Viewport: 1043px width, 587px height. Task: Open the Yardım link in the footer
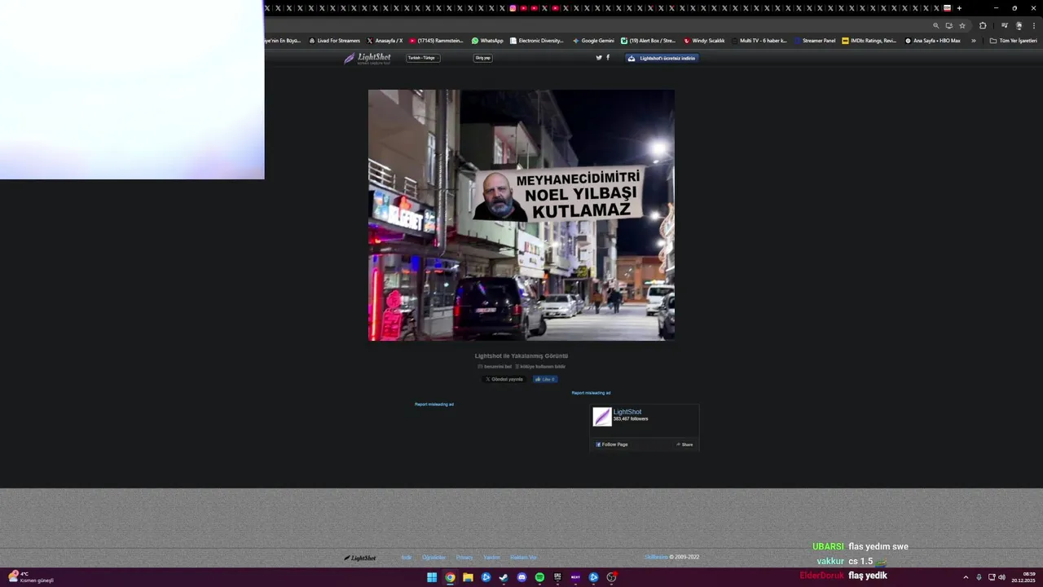tap(491, 558)
